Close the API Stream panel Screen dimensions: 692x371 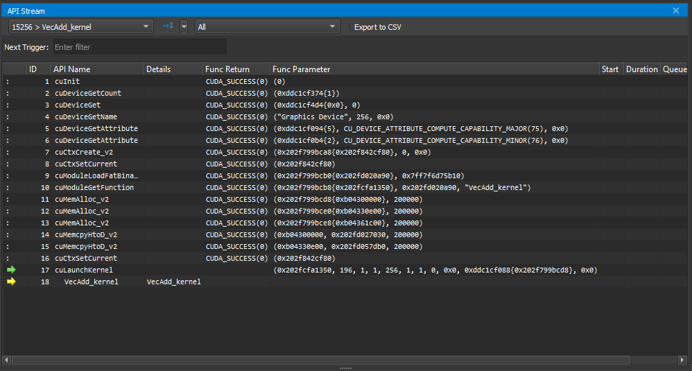676,10
